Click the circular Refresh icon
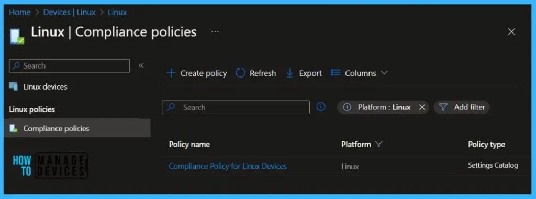 (241, 73)
